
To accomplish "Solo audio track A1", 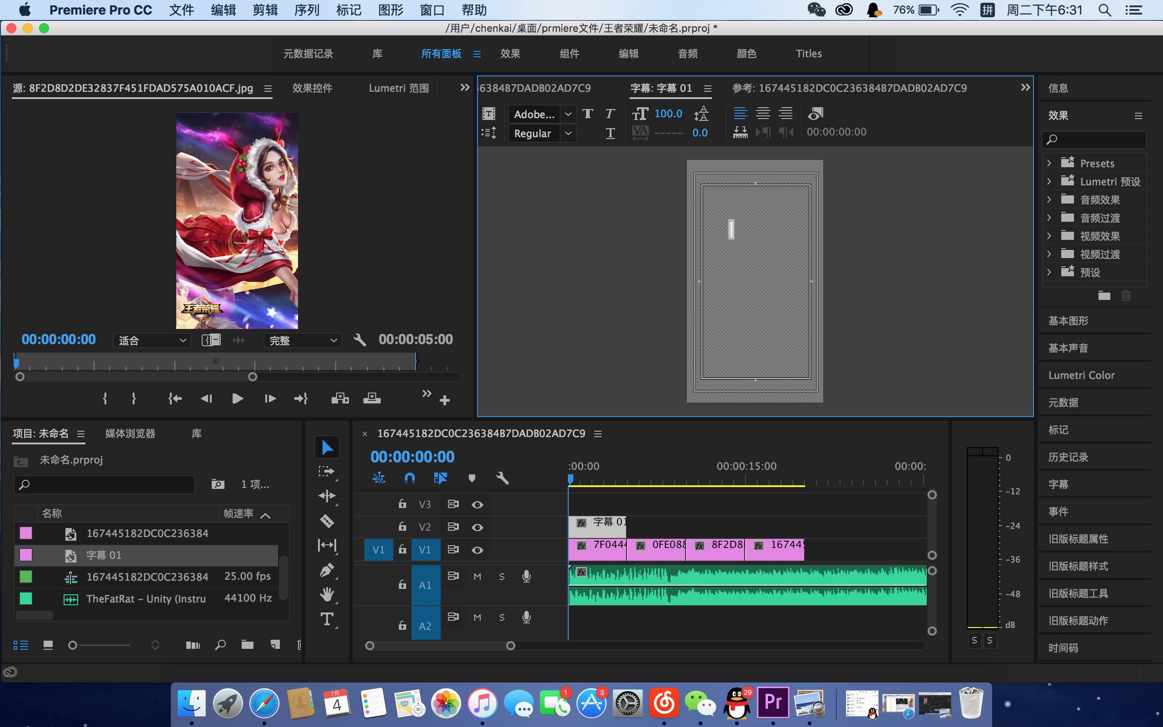I will [502, 576].
